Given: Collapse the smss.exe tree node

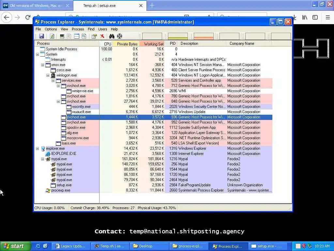Looking at the screenshot, I should coord(43,65).
